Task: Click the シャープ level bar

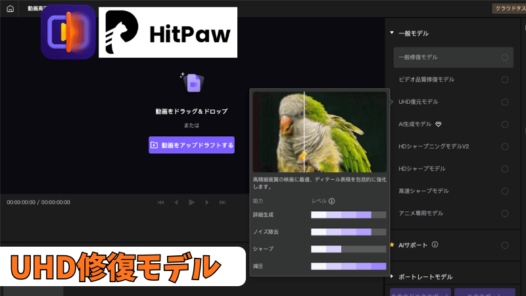Action: pyautogui.click(x=348, y=249)
